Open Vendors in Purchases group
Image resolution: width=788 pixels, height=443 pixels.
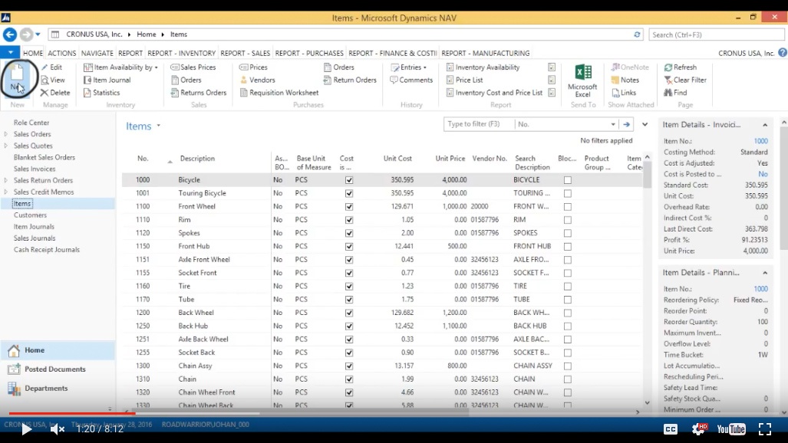point(257,80)
